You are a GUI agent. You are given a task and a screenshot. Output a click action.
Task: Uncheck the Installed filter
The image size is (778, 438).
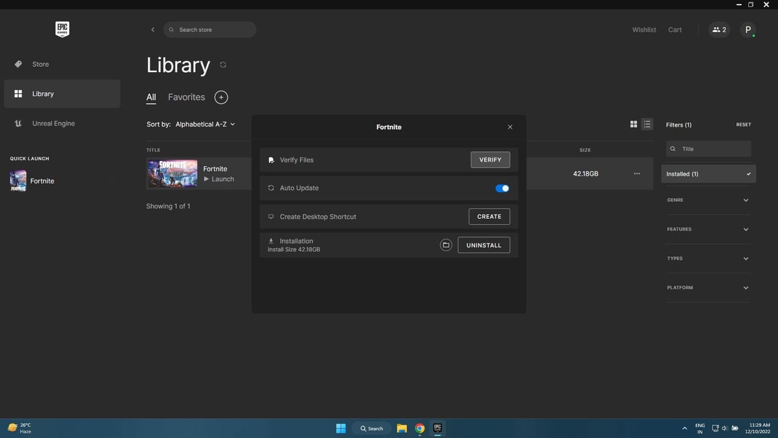point(709,174)
